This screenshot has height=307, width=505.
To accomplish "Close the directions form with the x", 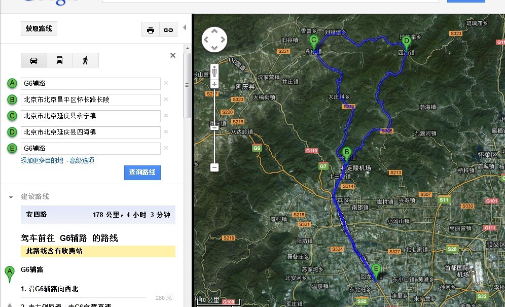I will (172, 55).
